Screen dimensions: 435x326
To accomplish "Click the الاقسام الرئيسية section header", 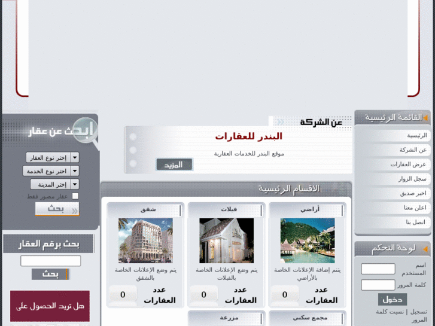I will click(289, 188).
